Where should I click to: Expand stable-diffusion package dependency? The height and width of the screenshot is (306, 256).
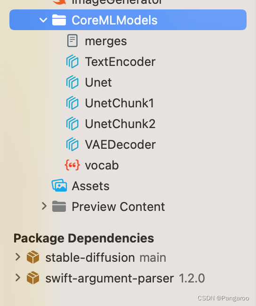coord(18,257)
